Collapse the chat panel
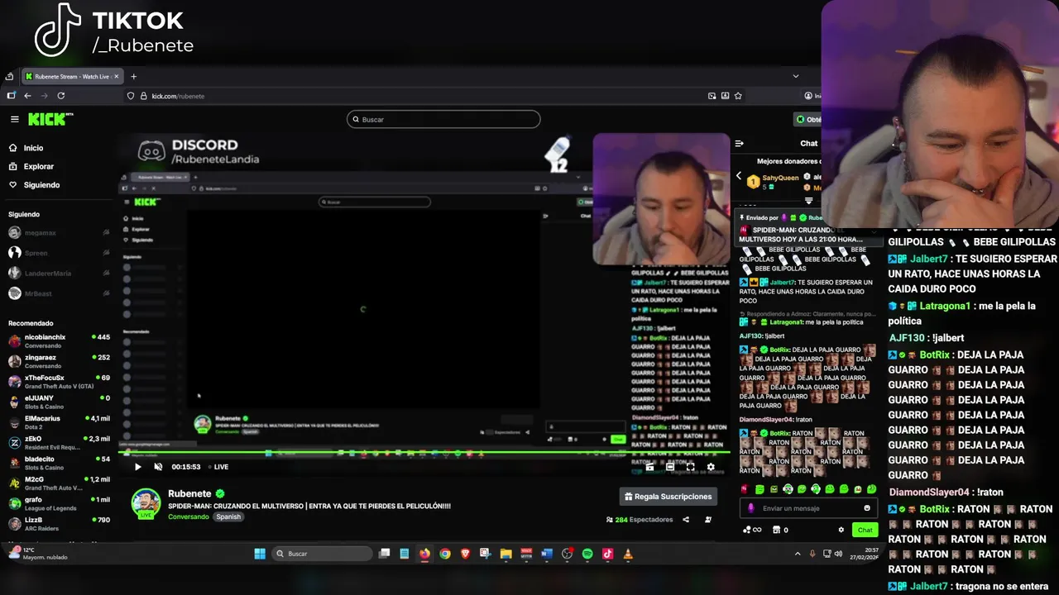 [740, 144]
